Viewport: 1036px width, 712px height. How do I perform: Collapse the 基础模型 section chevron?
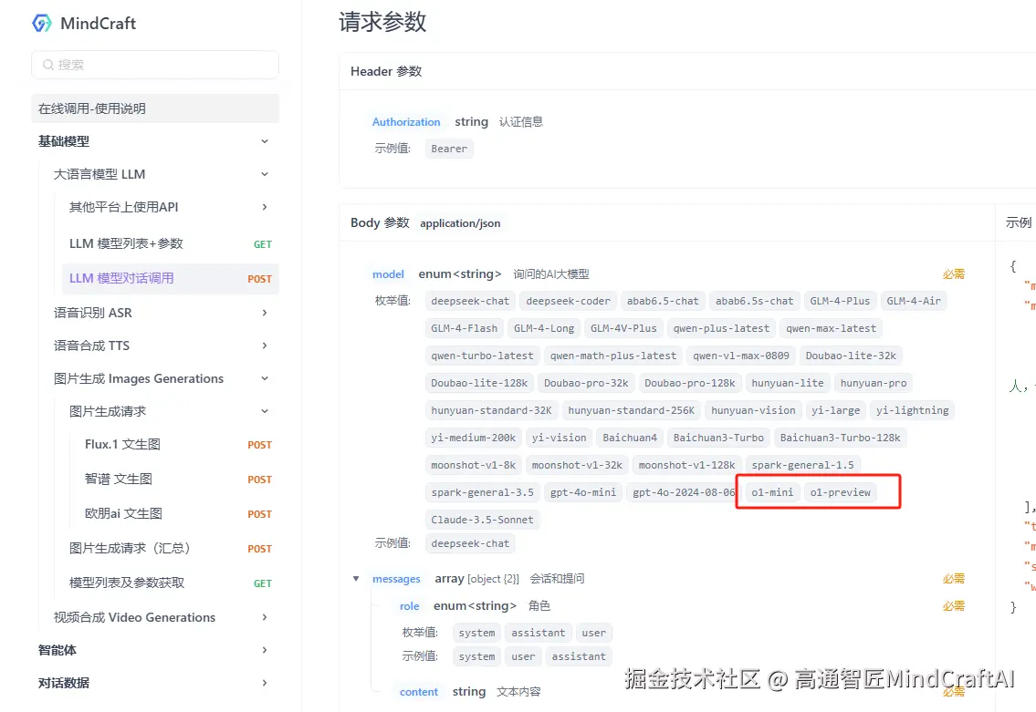[x=265, y=141]
